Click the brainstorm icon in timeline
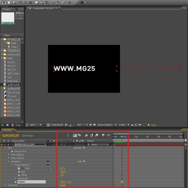The image size is (188, 188). click(103, 135)
